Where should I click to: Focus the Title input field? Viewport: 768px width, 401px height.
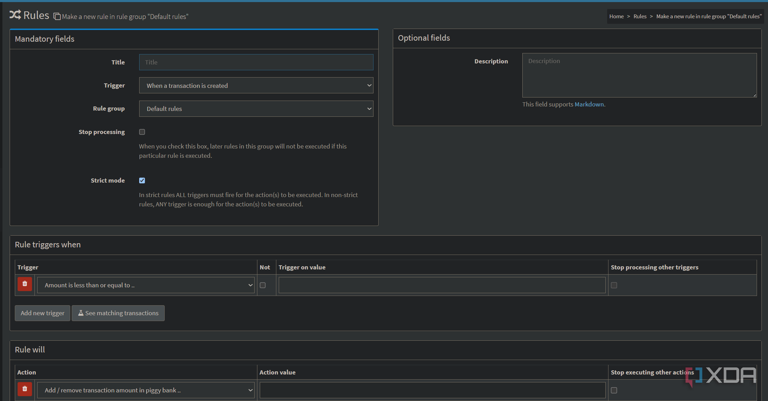point(256,62)
